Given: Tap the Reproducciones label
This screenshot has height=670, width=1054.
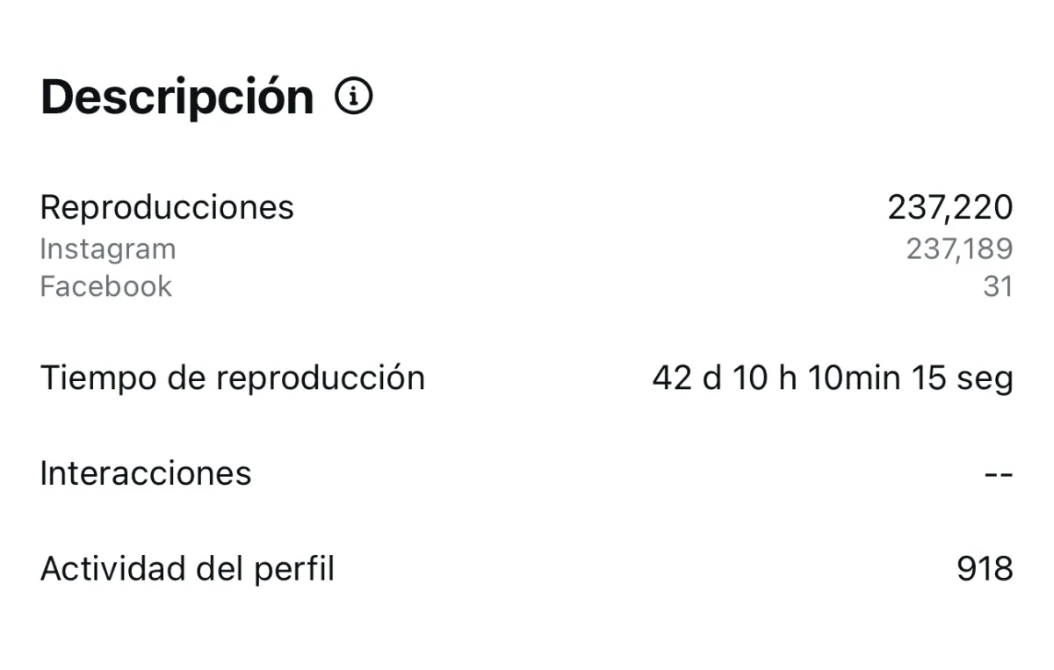Looking at the screenshot, I should click(167, 208).
